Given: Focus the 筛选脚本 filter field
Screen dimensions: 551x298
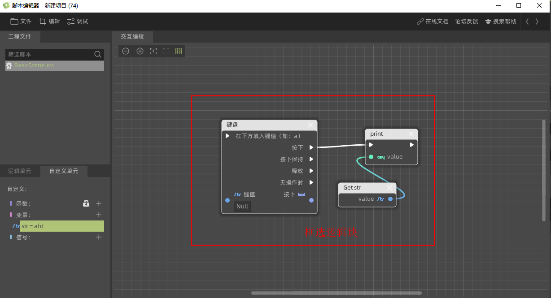Looking at the screenshot, I should point(55,54).
